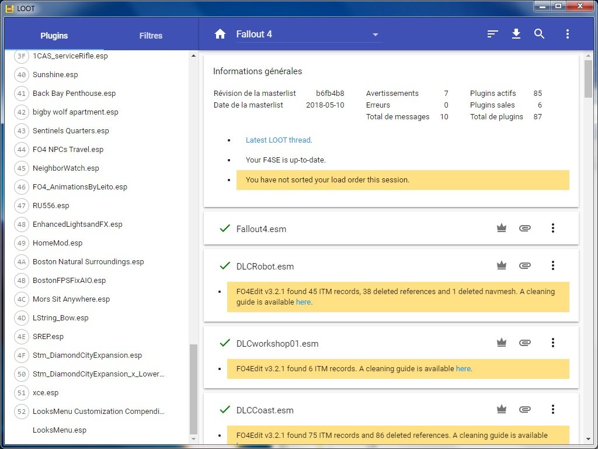
Task: Select LString_Bow.esp plugin
Action: tap(61, 318)
